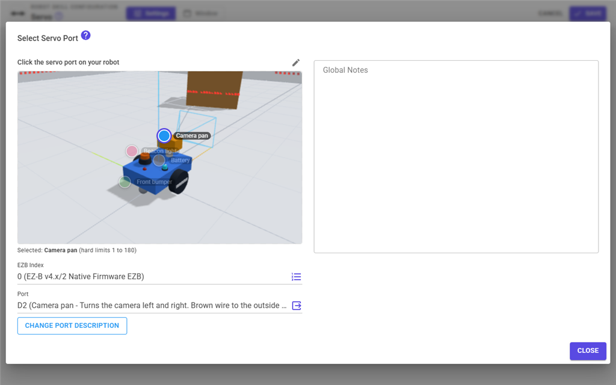Click the Camera pan label in the 3D view

(192, 135)
